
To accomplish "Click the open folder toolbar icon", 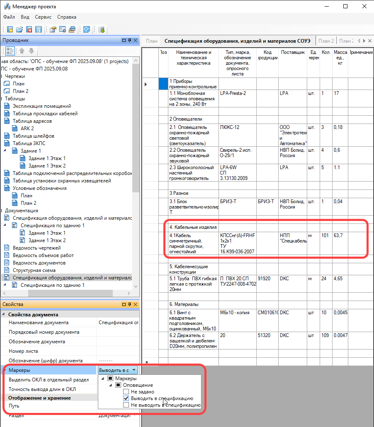I will (19, 29).
